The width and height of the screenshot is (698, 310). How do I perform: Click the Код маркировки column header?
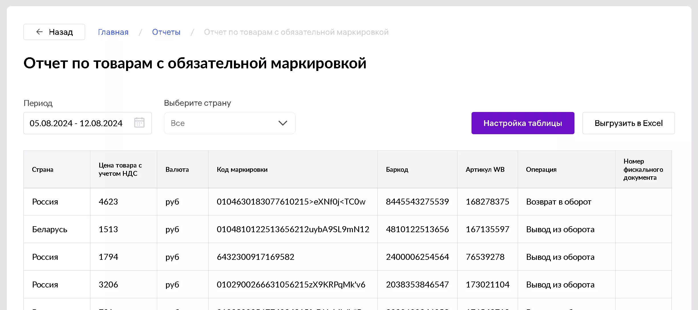coord(242,170)
